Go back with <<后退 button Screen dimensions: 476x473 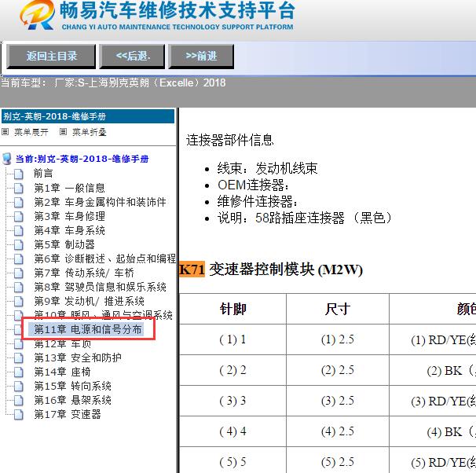click(132, 56)
